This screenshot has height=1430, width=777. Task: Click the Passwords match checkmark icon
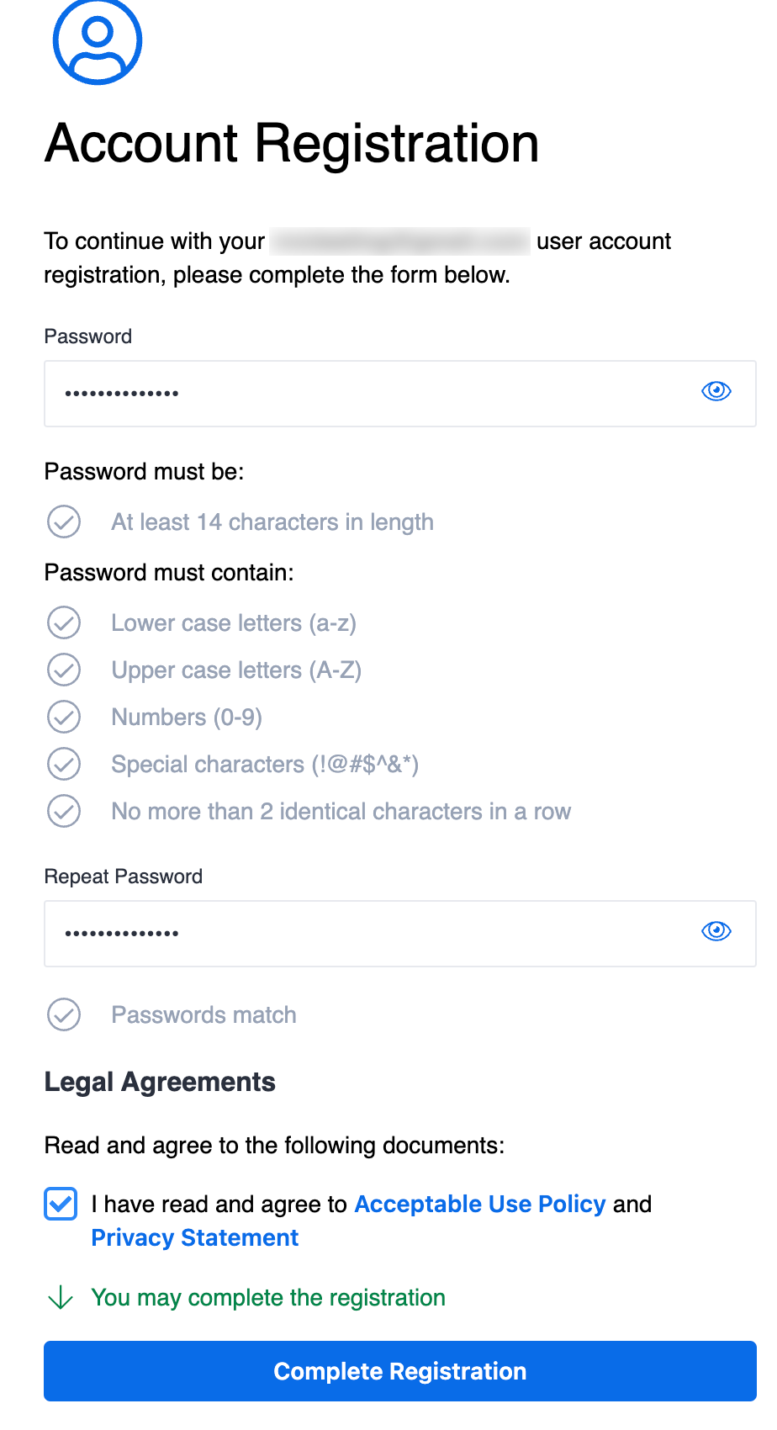click(64, 1014)
